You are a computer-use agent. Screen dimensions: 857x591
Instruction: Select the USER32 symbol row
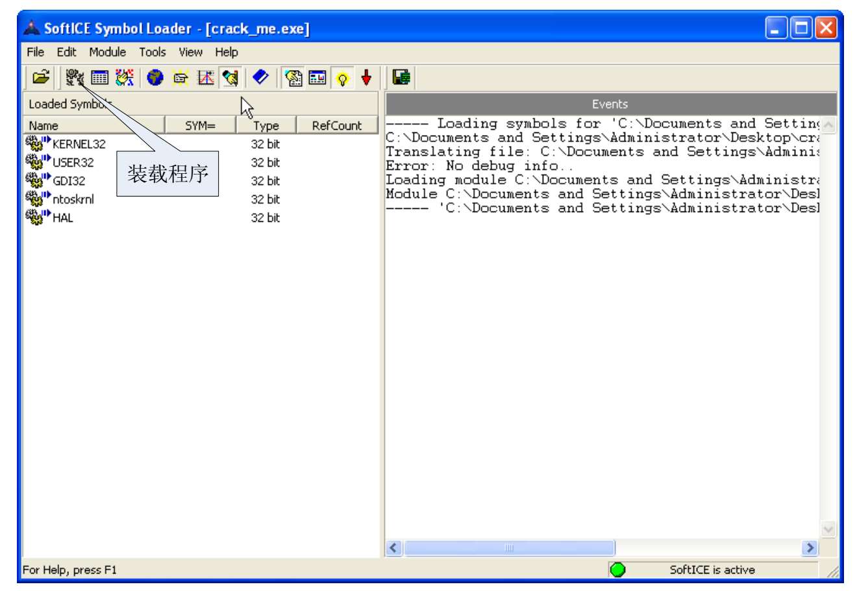(x=201, y=162)
